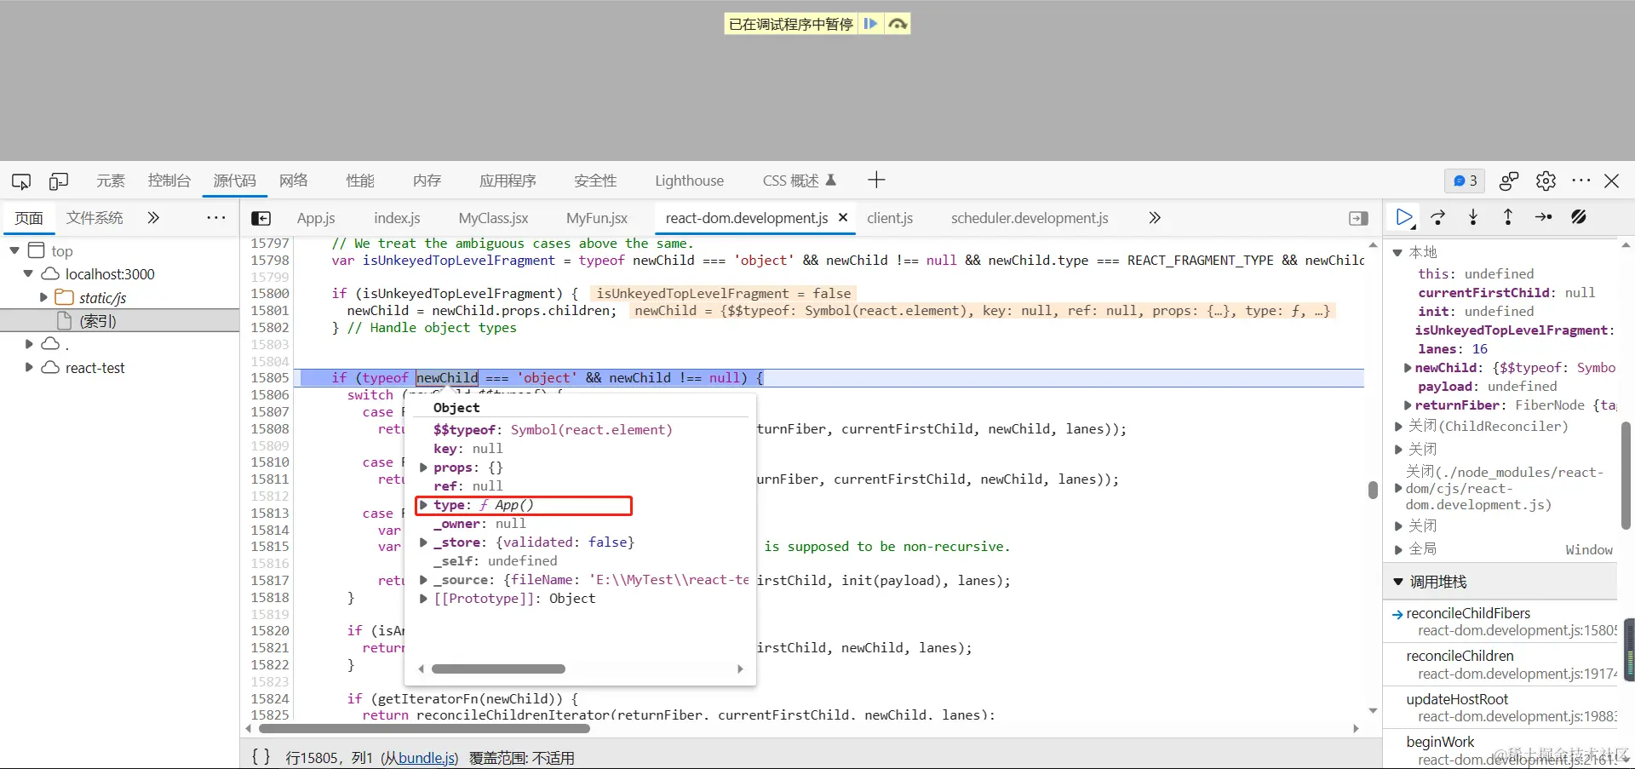The height and width of the screenshot is (769, 1635).
Task: Open the 应用程序 panel
Action: 508,181
